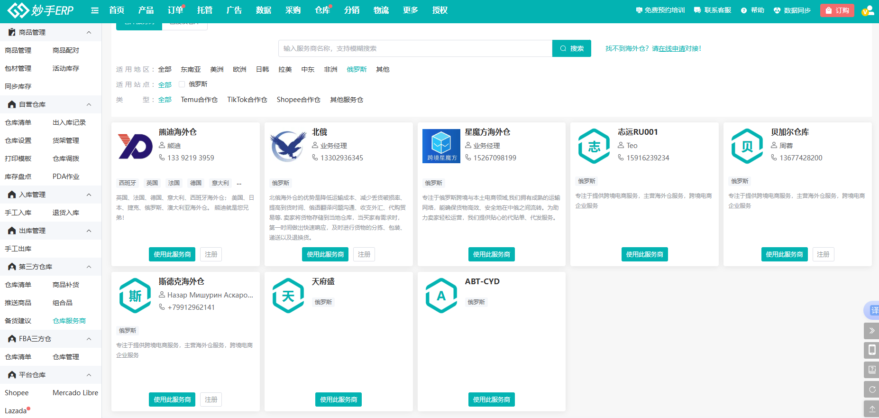Filter region by 俄罗斯
Screen dimensions: 879x418
pyautogui.click(x=357, y=69)
